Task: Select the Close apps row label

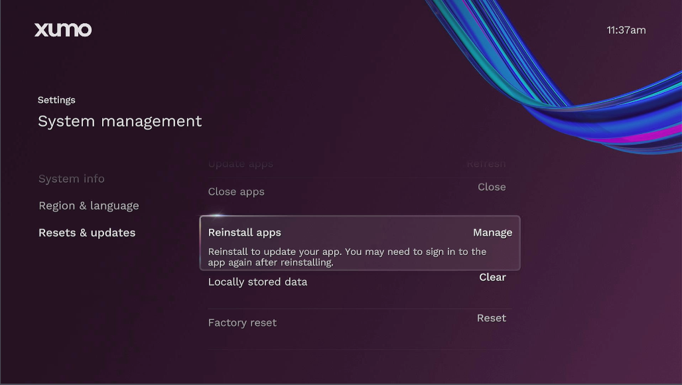Action: [236, 192]
